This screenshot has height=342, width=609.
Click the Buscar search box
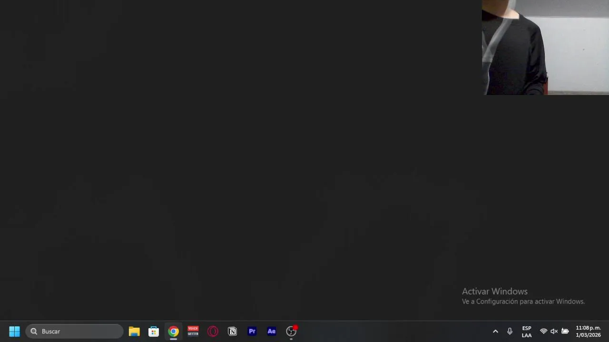(x=74, y=331)
